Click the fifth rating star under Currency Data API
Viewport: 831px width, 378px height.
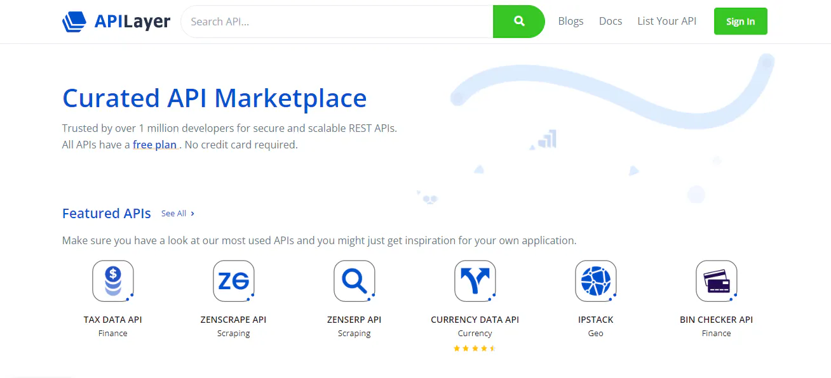(494, 348)
